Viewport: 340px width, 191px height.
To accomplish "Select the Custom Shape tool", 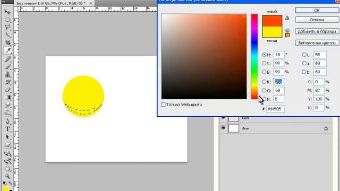I will (7, 145).
